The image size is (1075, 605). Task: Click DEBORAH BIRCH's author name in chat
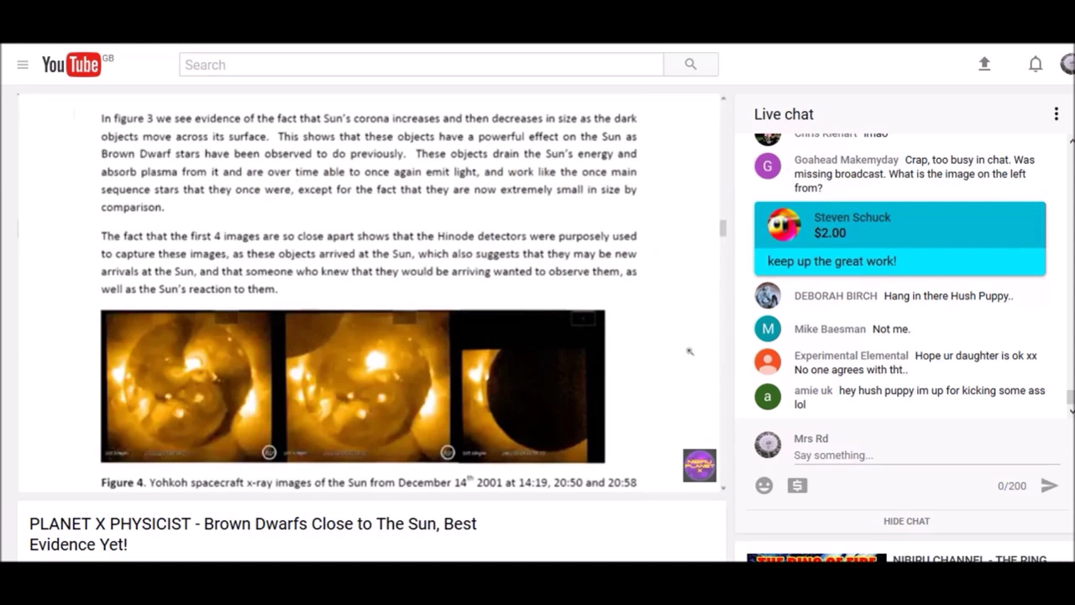pos(836,296)
